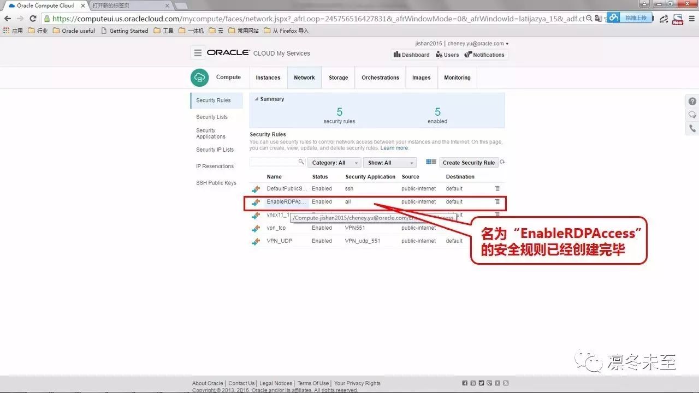
Task: Open the Category: All dropdown
Action: coord(334,163)
